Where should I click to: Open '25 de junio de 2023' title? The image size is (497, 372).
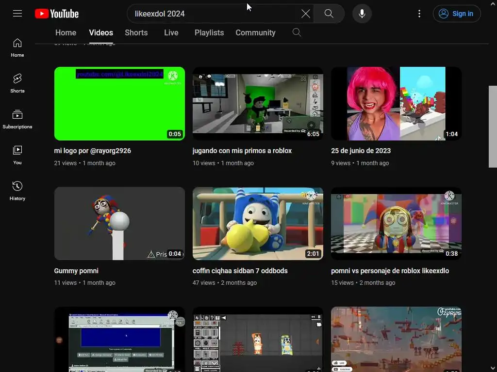(361, 151)
